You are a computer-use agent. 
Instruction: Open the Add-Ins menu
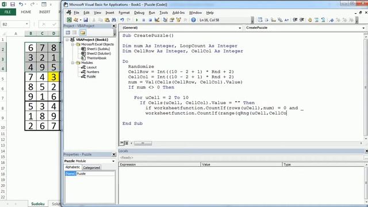(178, 13)
